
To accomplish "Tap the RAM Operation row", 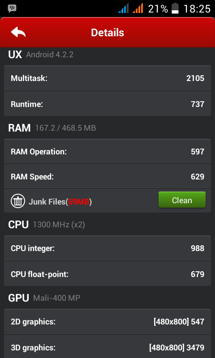I will tap(107, 151).
